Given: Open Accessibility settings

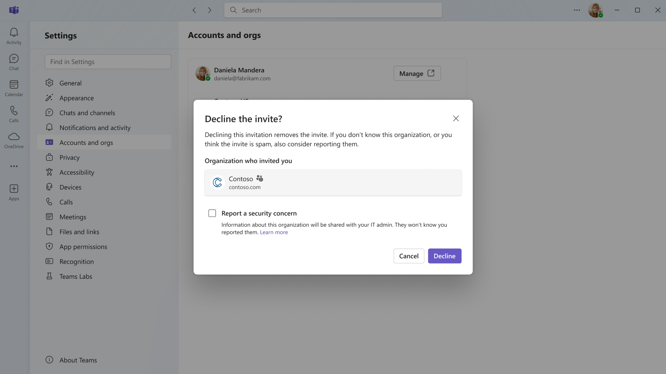Looking at the screenshot, I should pos(104,172).
